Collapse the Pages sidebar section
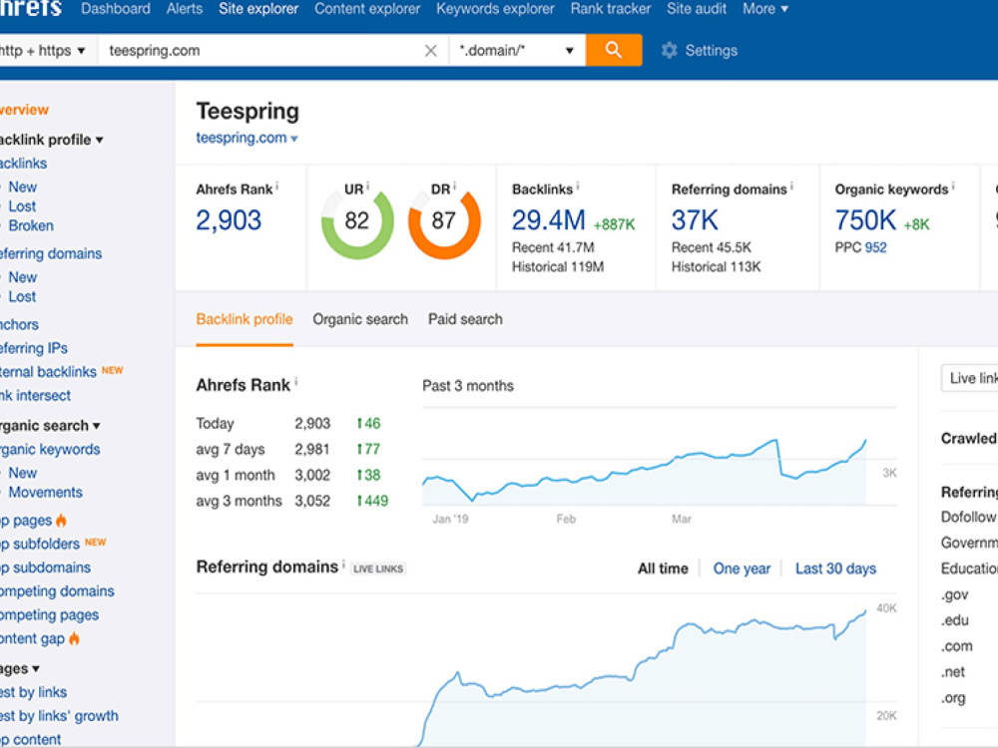 tap(20, 668)
